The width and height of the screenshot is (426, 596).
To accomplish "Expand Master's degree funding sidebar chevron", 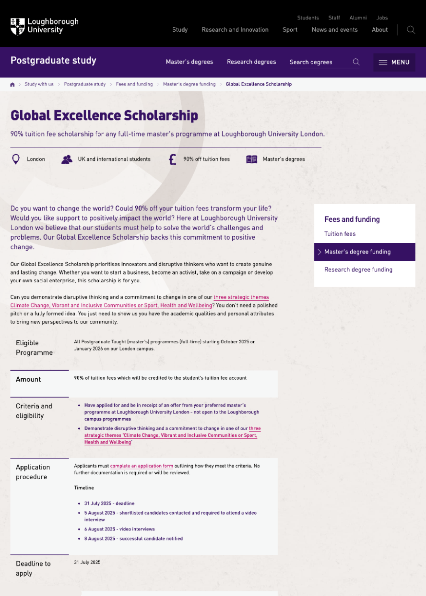I will click(319, 252).
